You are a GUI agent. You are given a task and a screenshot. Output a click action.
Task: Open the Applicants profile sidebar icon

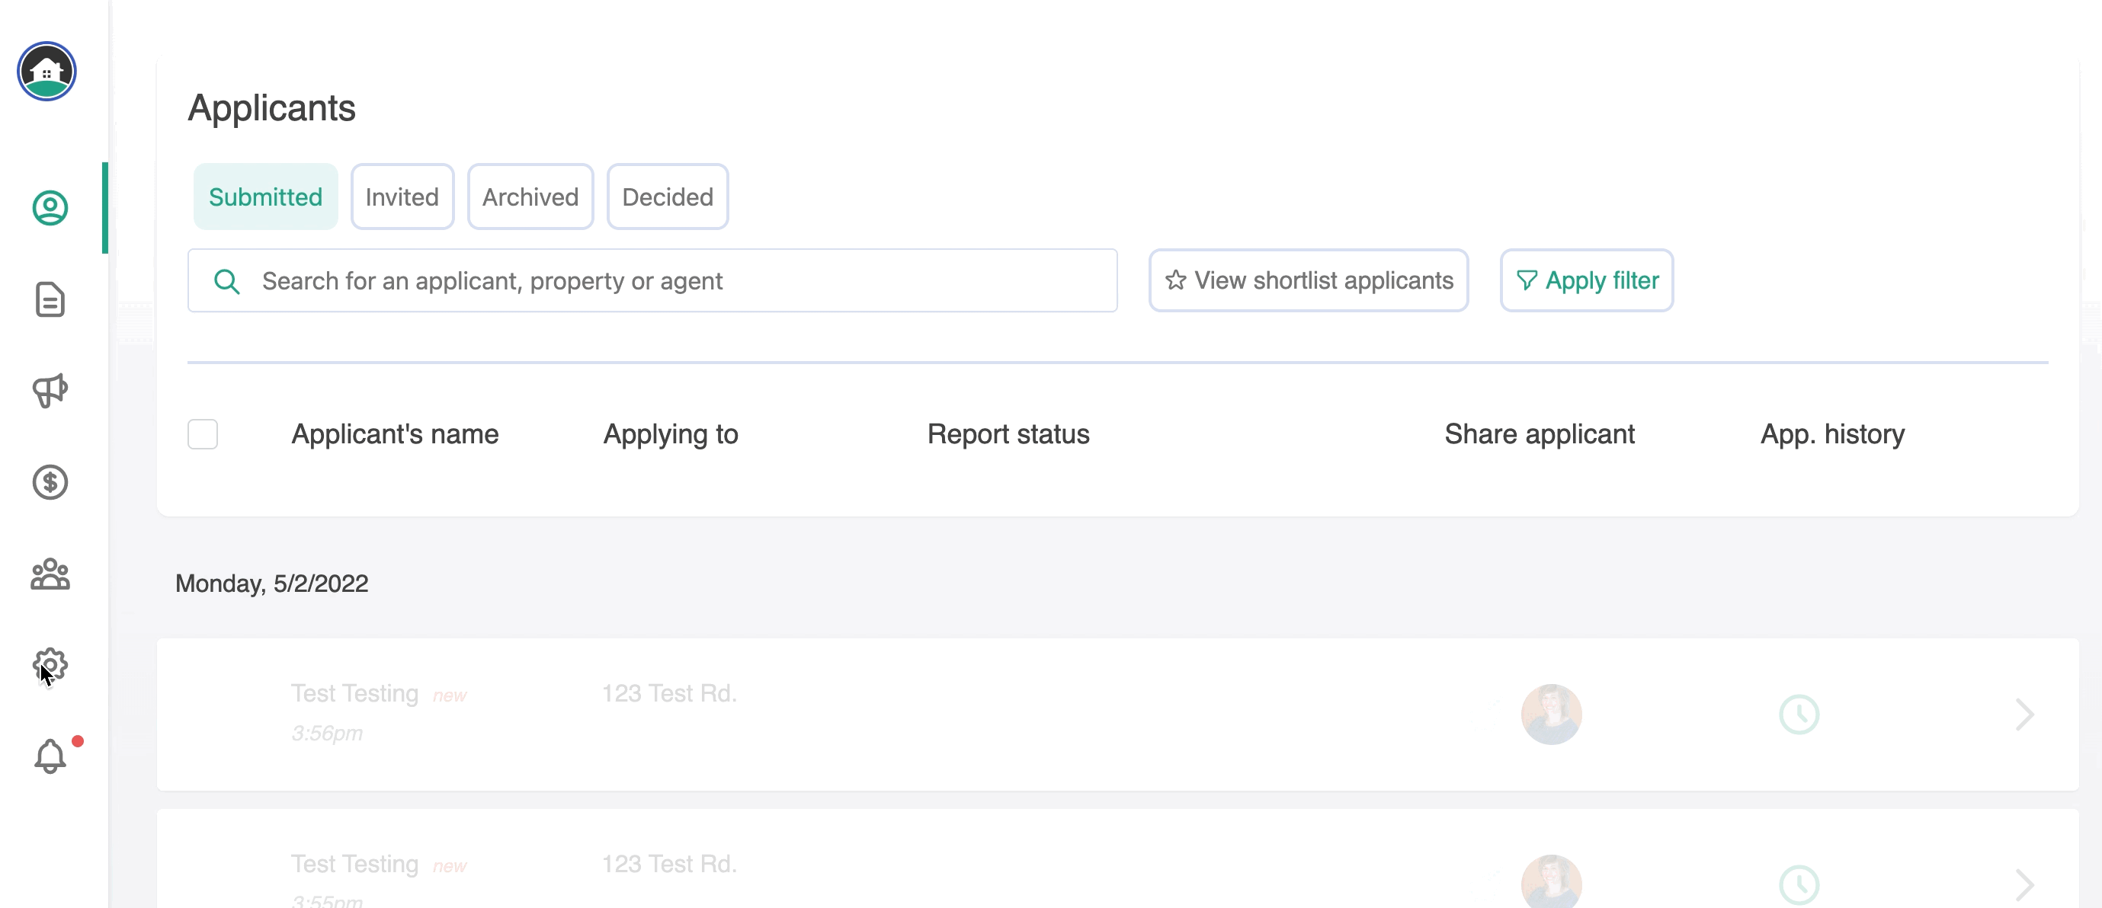pyautogui.click(x=50, y=208)
